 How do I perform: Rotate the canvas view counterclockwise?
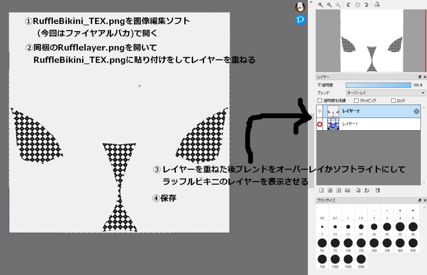coord(349,5)
